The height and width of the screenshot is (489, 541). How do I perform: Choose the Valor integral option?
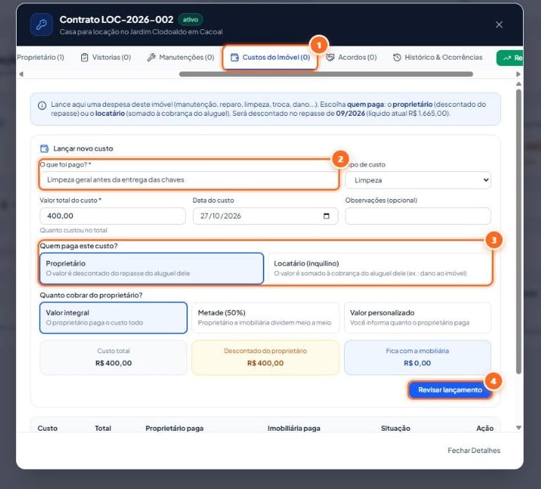113,318
